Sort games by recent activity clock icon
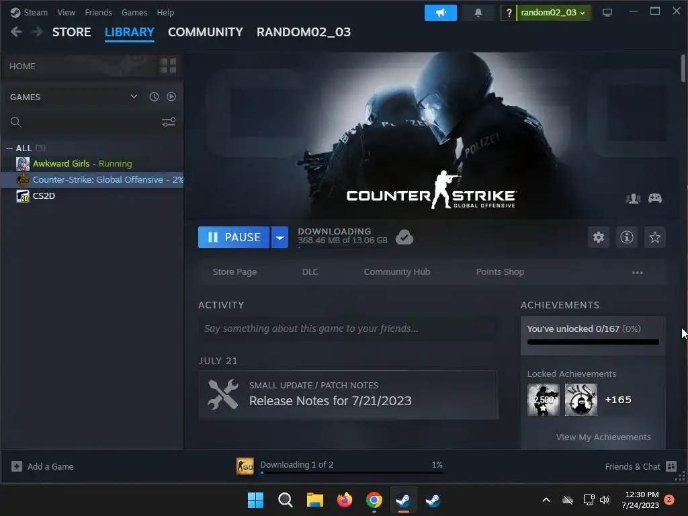 point(154,97)
